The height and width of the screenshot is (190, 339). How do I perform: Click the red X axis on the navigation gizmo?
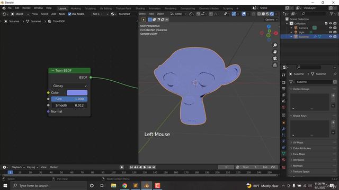click(x=276, y=33)
